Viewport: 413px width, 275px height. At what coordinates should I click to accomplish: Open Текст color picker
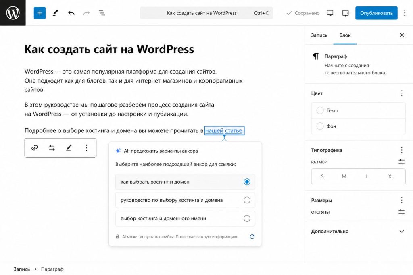[x=358, y=110]
